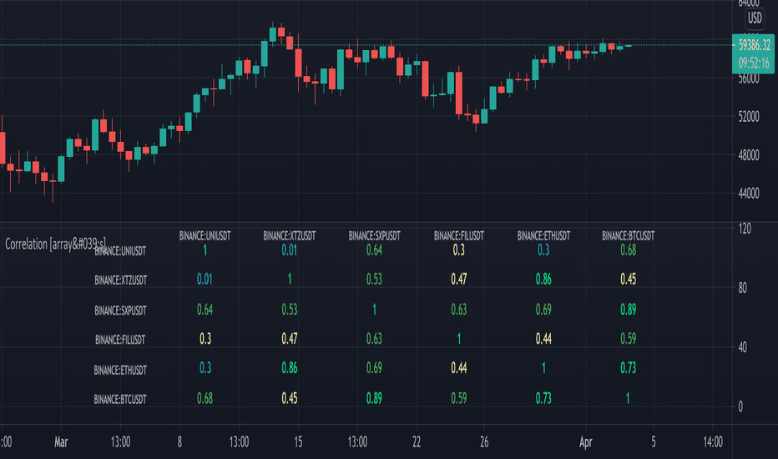
Task: Click the 52000 price scale label
Action: (x=748, y=117)
